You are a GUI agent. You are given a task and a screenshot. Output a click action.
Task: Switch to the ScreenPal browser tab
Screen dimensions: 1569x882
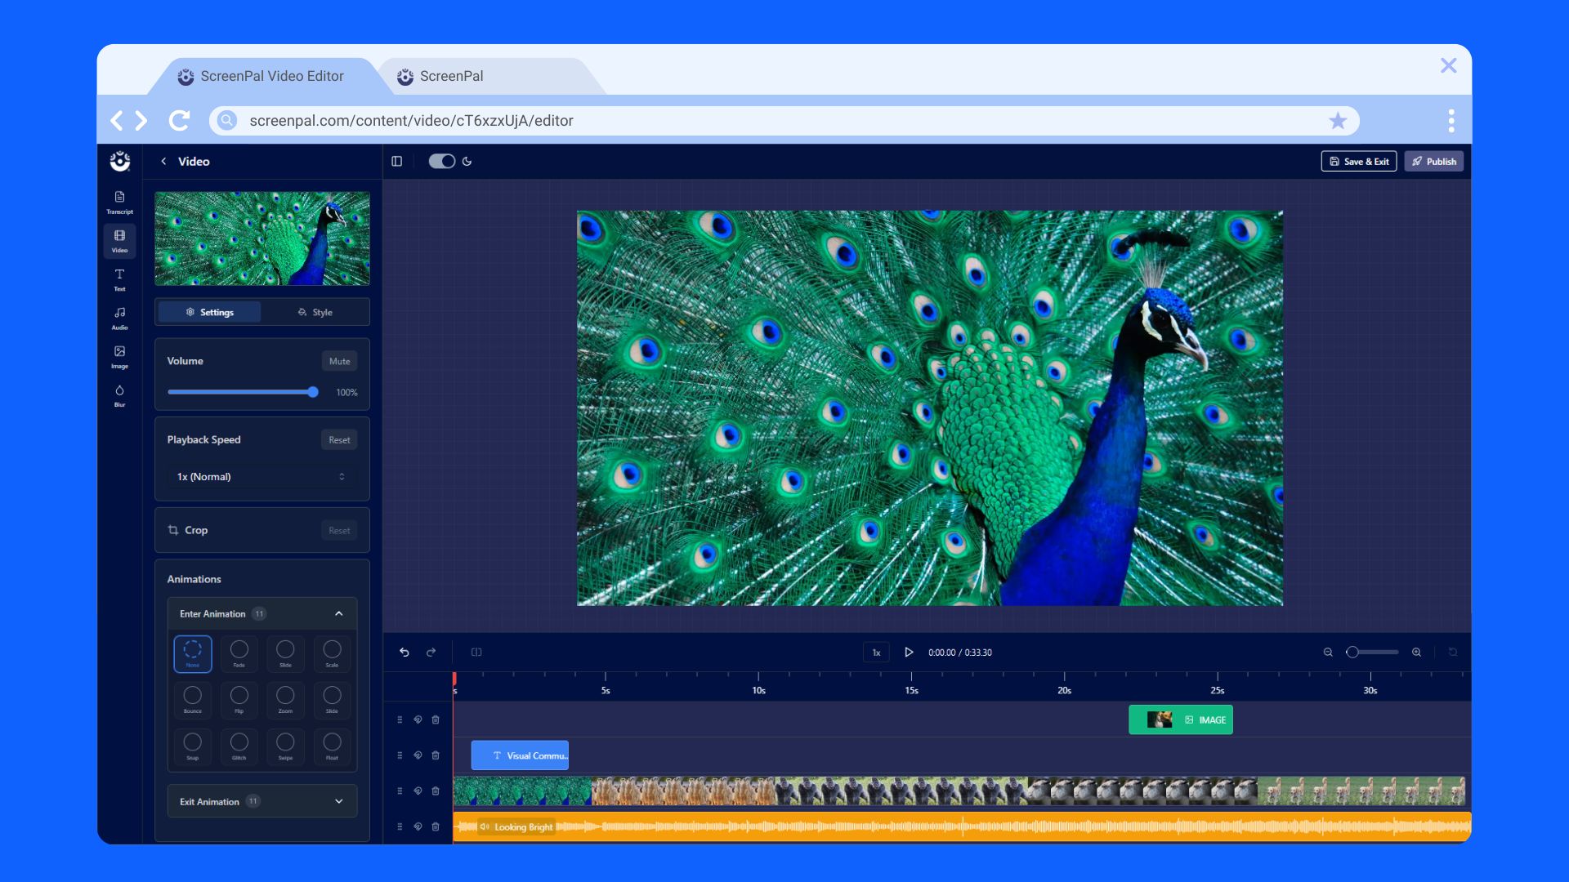451,76
